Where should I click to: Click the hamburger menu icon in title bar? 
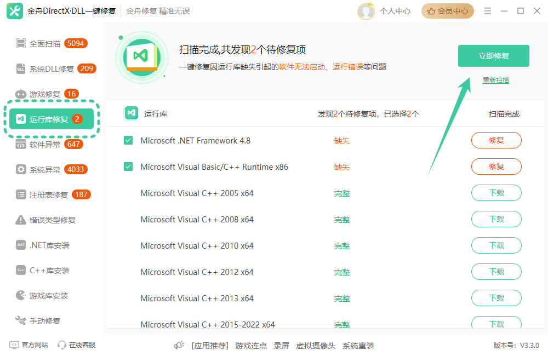pyautogui.click(x=488, y=11)
